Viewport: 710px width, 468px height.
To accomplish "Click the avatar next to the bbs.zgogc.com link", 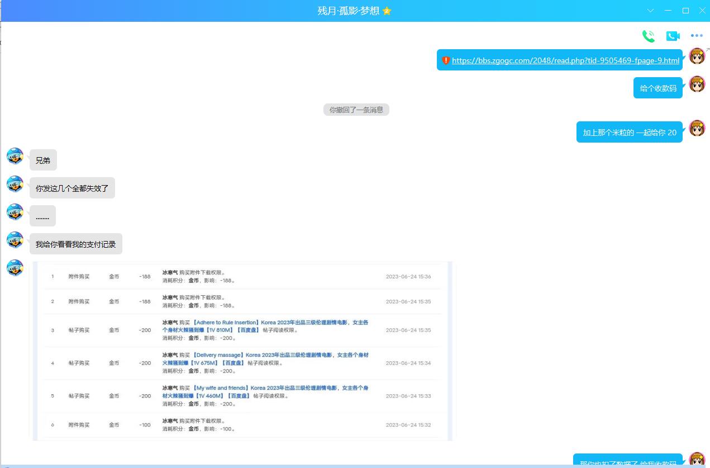I will [x=697, y=56].
